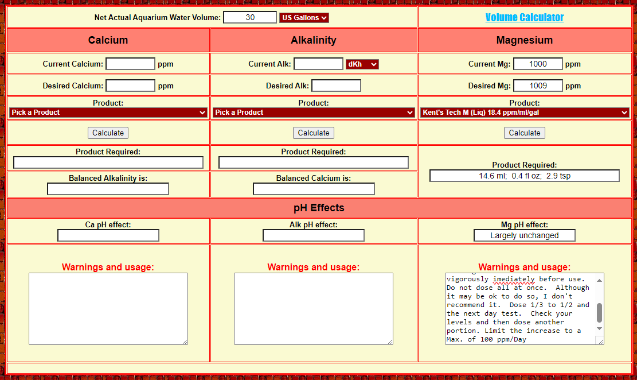This screenshot has height=380, width=637.
Task: Expand the Kent's Tech M product dropdown
Action: pos(525,113)
